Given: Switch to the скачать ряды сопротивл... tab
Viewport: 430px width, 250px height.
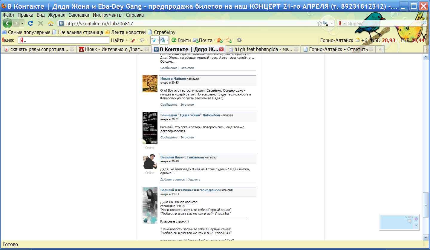Looking at the screenshot, I should [x=39, y=49].
